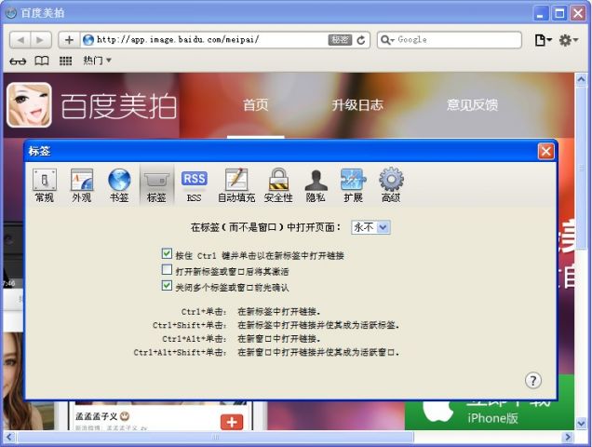592x447 pixels.
Task: Open the 意见反馈 feedback tab
Action: [x=472, y=105]
